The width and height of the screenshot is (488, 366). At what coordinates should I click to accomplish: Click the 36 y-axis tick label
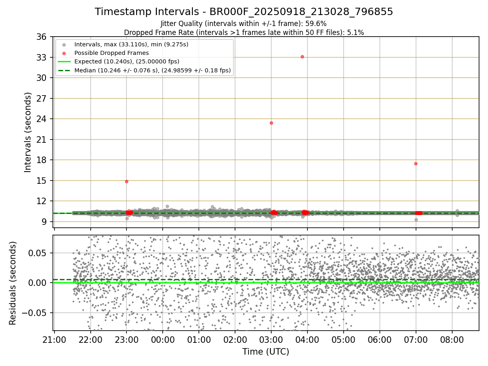[x=41, y=37]
